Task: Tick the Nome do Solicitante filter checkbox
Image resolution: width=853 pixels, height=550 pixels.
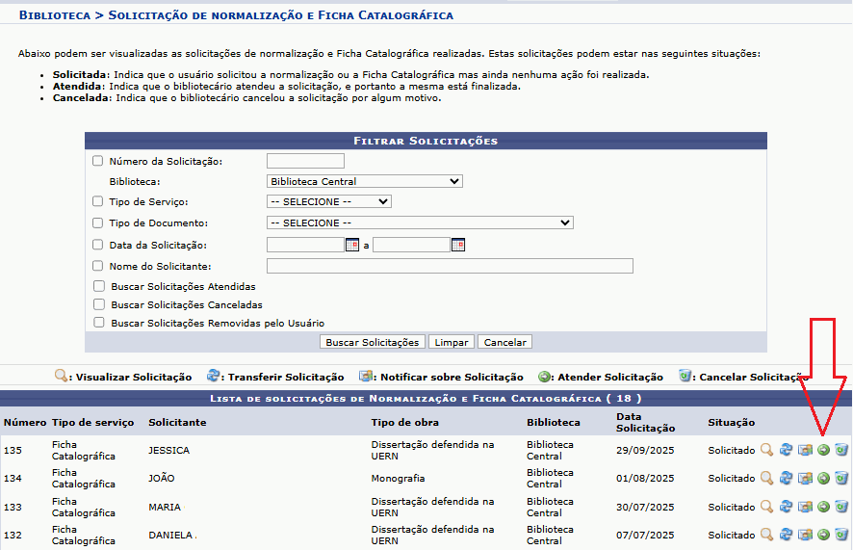Action: tap(97, 266)
